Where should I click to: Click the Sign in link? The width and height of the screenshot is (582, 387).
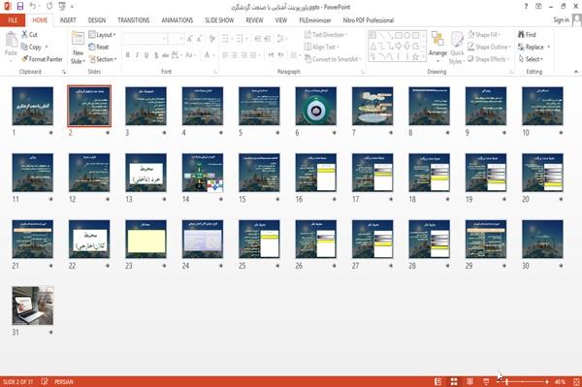(x=561, y=20)
